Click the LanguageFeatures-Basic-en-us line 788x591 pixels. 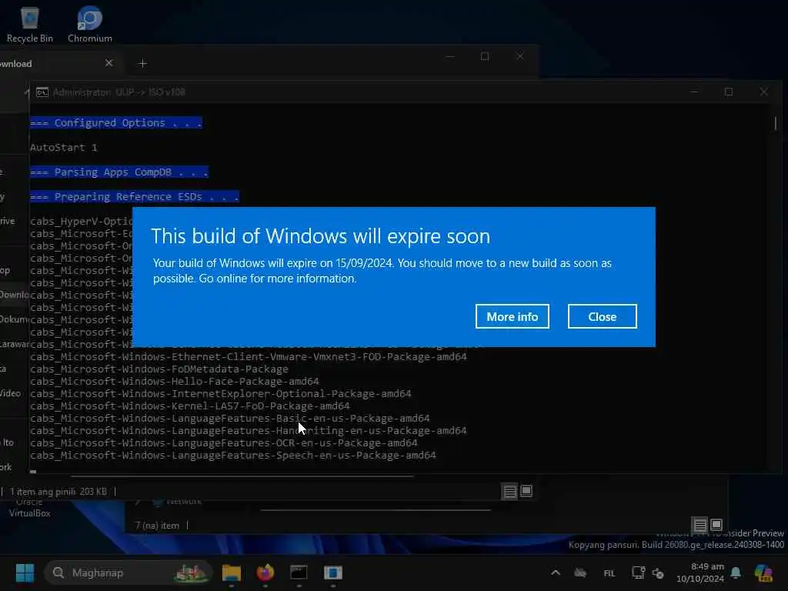[x=229, y=418]
